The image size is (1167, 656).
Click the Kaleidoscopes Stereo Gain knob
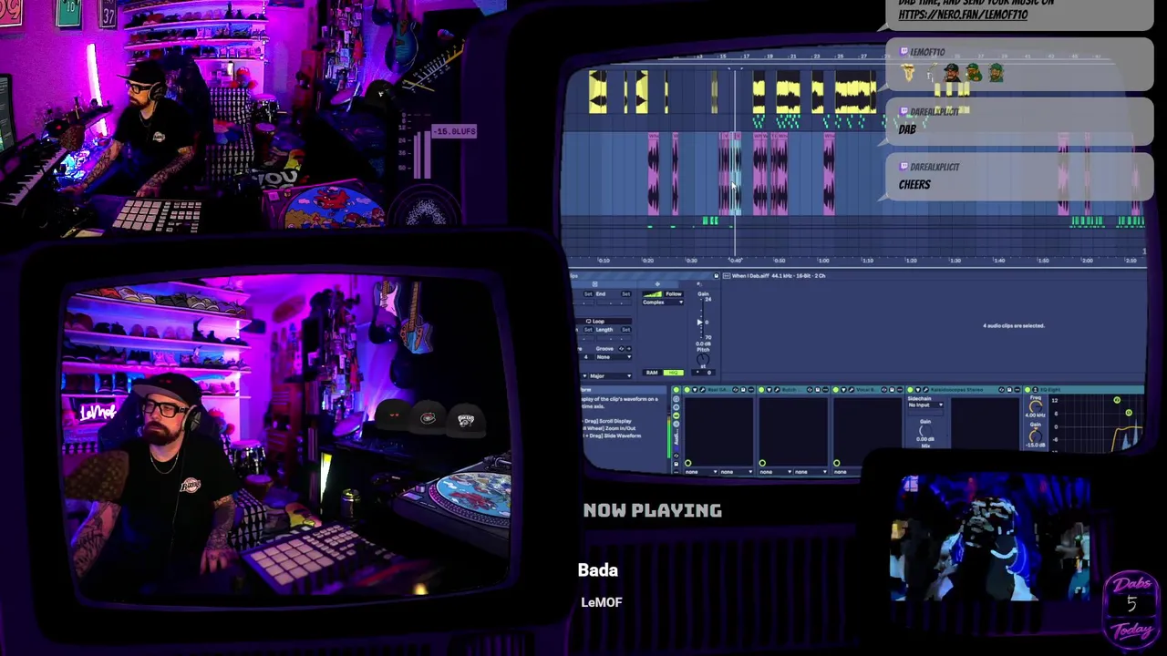click(925, 431)
